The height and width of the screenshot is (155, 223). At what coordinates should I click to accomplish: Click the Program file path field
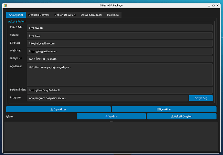coord(108,98)
